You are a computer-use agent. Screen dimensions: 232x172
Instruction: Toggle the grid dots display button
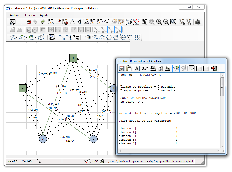click(x=21, y=22)
